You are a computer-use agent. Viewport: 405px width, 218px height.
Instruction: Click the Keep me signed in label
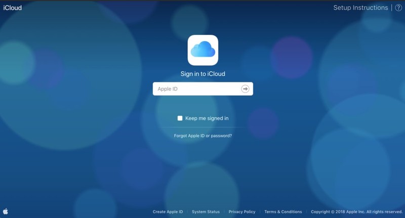[207, 118]
